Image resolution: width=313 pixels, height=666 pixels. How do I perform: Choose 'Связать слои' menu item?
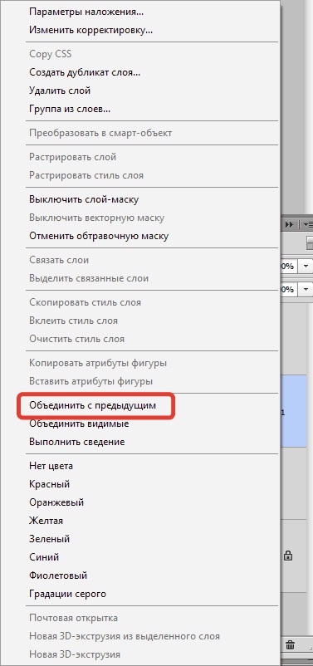pyautogui.click(x=59, y=260)
